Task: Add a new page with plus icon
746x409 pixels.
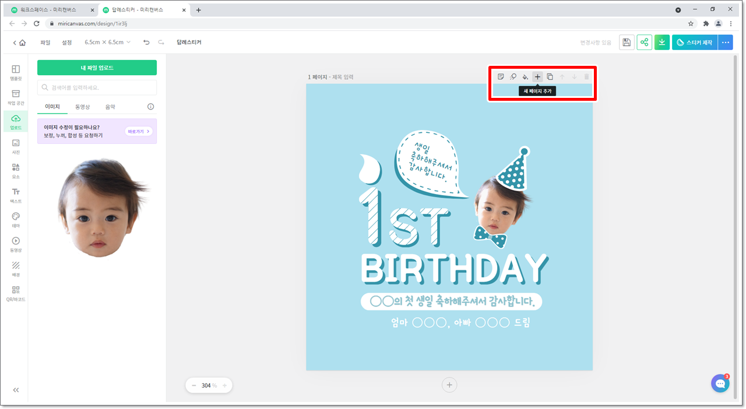Action: [537, 77]
